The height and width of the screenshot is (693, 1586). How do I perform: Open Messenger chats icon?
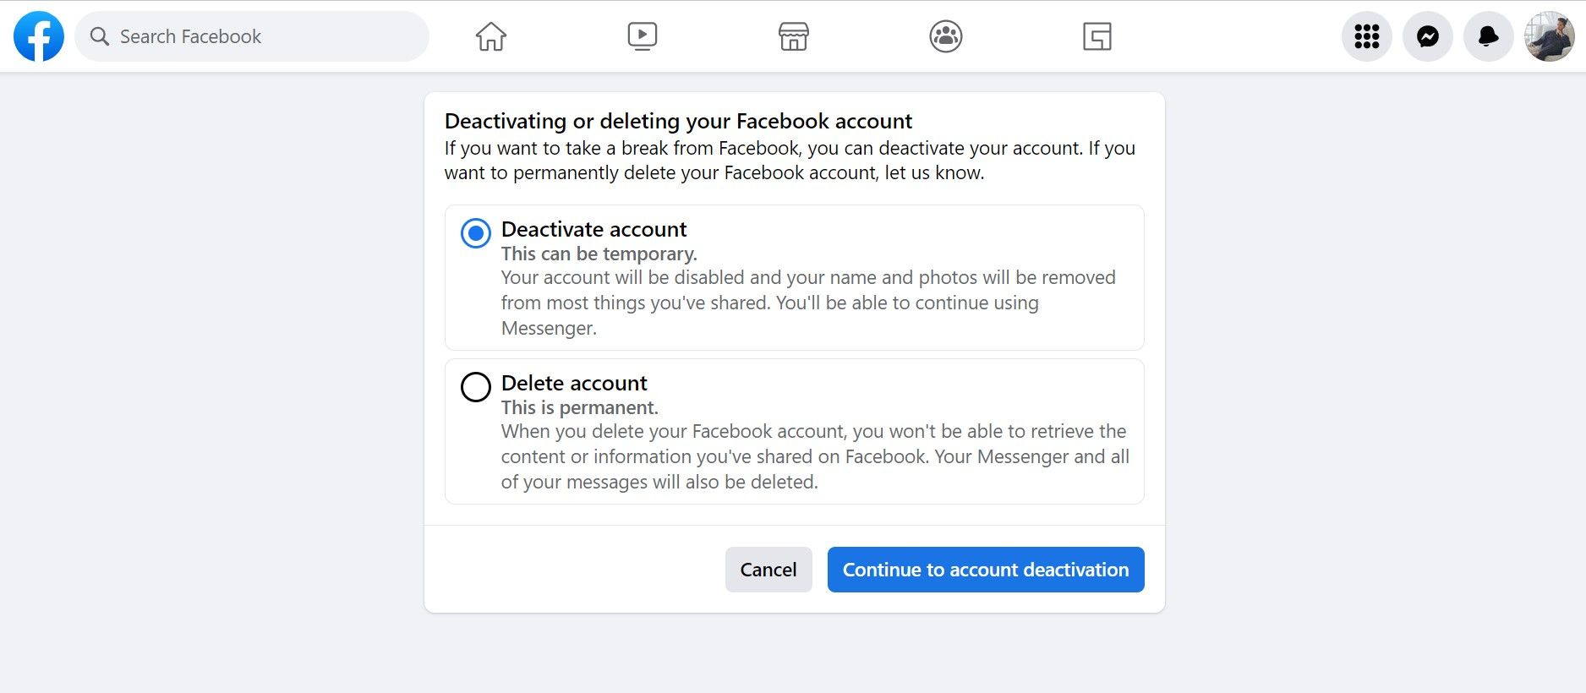pos(1427,36)
